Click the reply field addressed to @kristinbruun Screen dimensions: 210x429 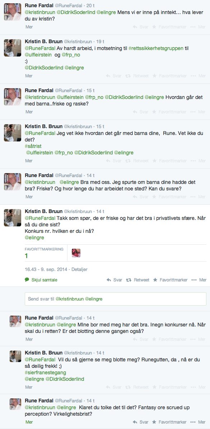tap(115, 299)
